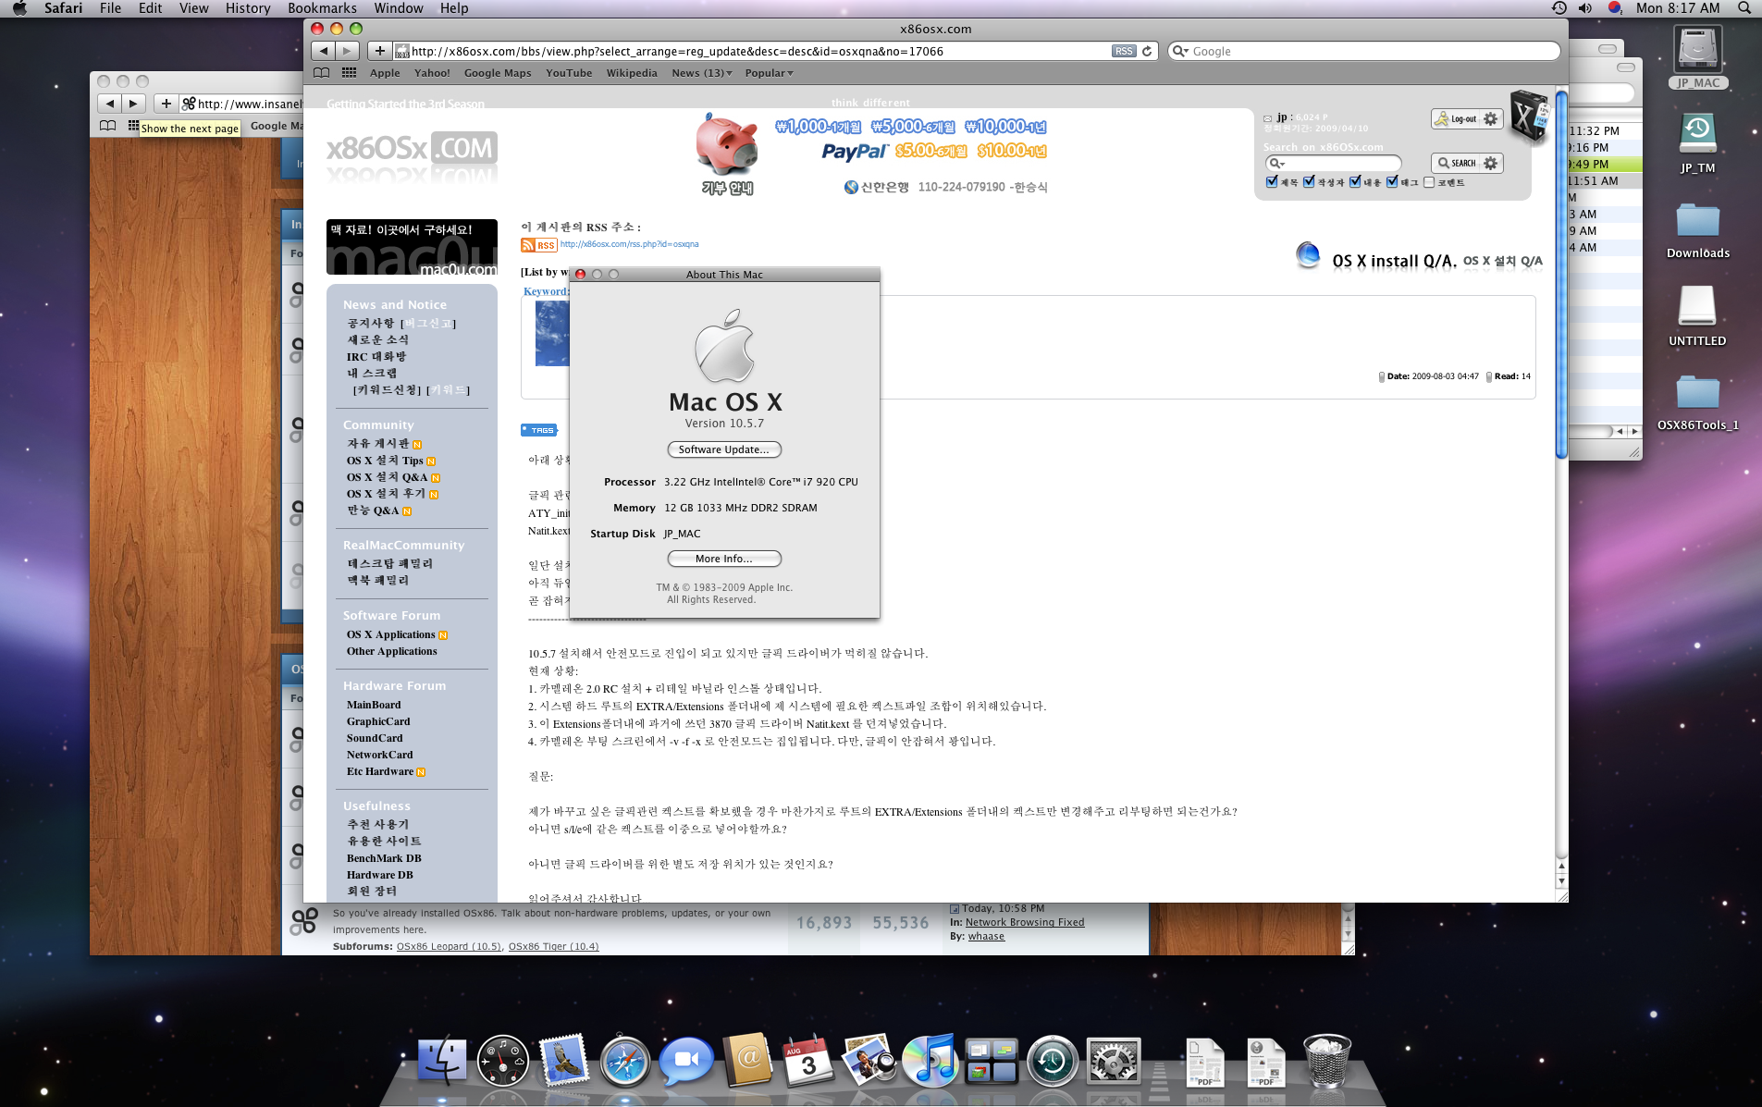1762x1107 pixels.
Task: Open Address Book from the Dock
Action: coord(747,1061)
